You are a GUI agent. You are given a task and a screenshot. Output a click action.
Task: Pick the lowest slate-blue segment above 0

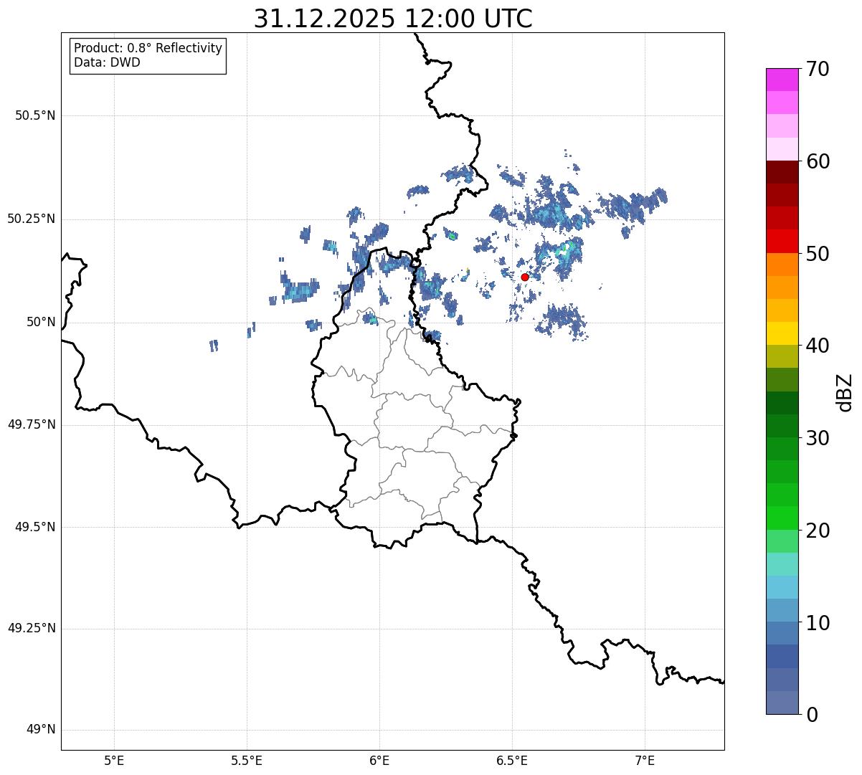coord(782,703)
